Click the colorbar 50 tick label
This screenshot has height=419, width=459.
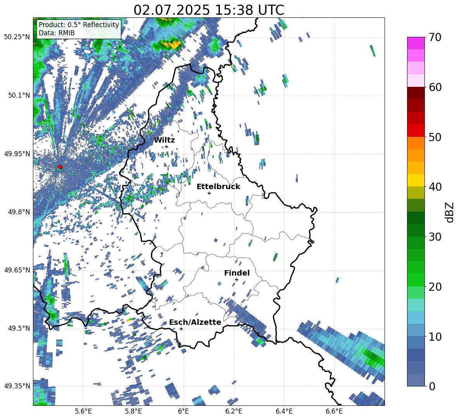[x=435, y=137]
